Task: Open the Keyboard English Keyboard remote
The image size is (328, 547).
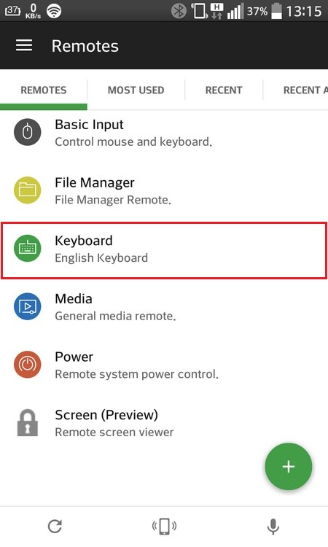Action: [164, 250]
